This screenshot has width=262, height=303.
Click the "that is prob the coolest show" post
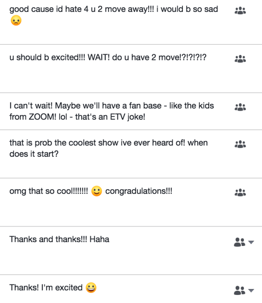coord(108,148)
